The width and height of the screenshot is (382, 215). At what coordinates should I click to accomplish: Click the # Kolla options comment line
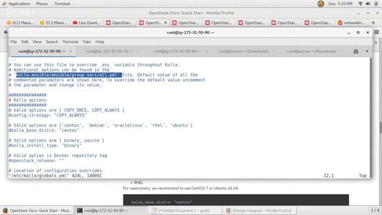click(27, 100)
